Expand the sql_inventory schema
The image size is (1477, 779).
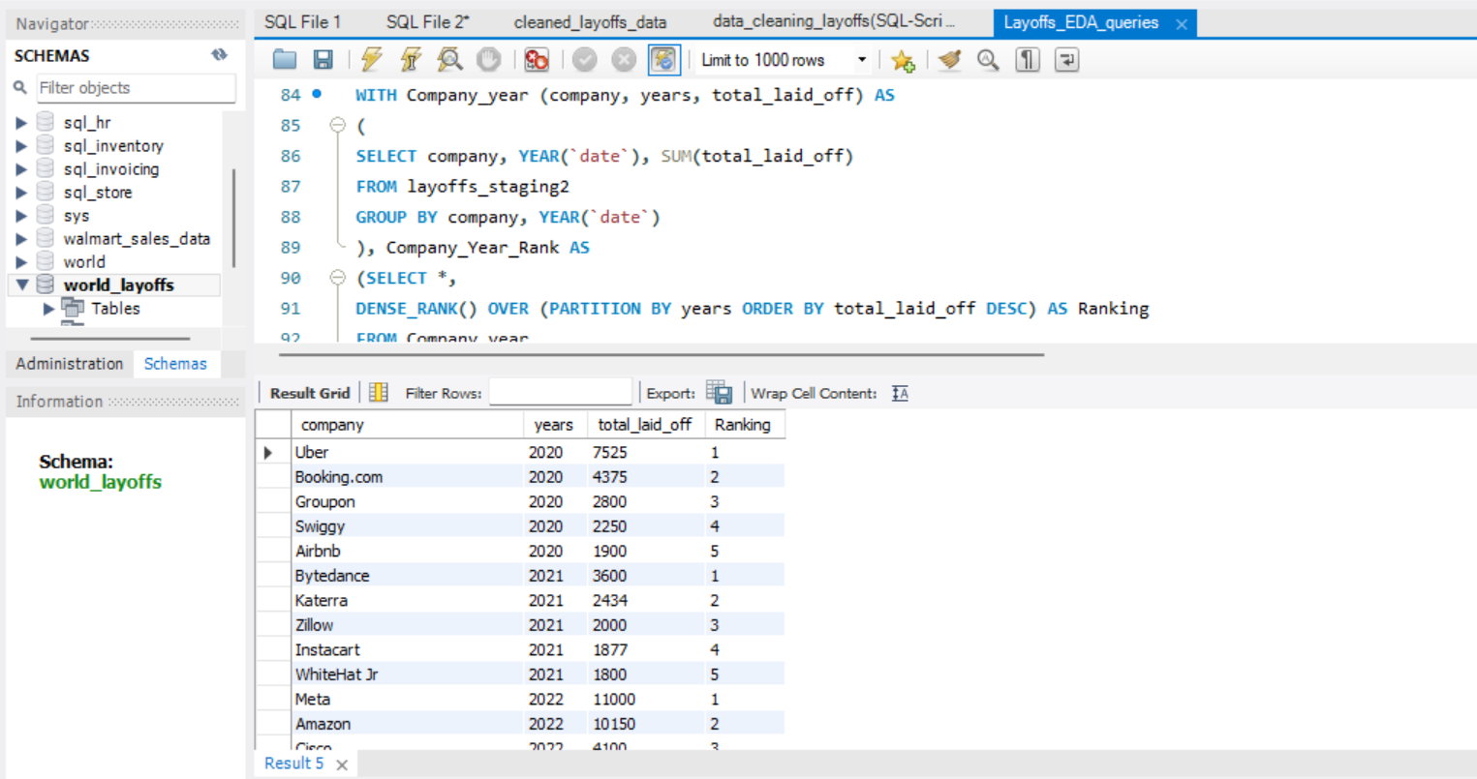click(21, 146)
